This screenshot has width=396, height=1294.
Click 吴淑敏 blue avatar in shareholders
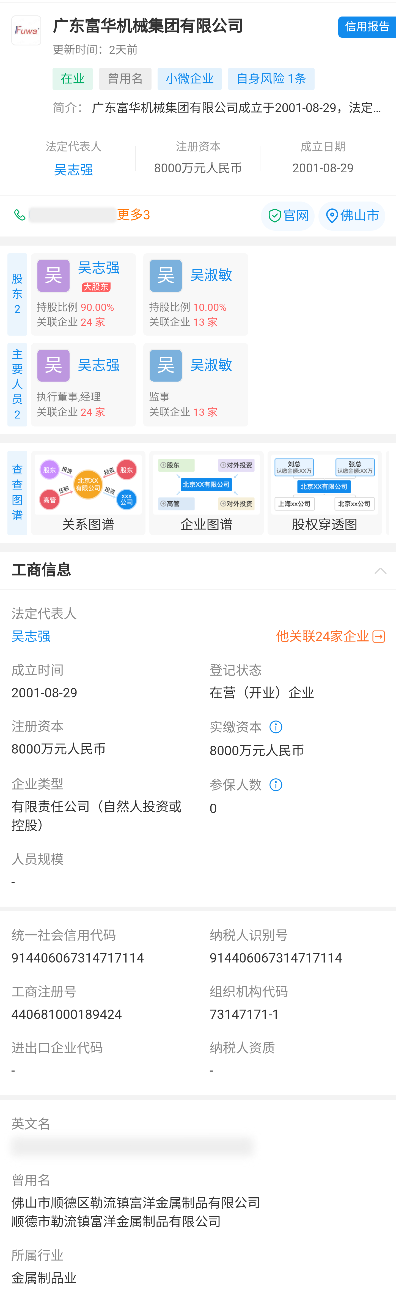pyautogui.click(x=166, y=276)
